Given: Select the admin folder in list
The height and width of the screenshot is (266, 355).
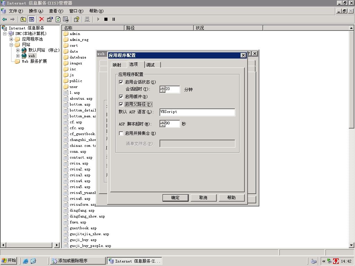Looking at the screenshot, I should coord(75,34).
